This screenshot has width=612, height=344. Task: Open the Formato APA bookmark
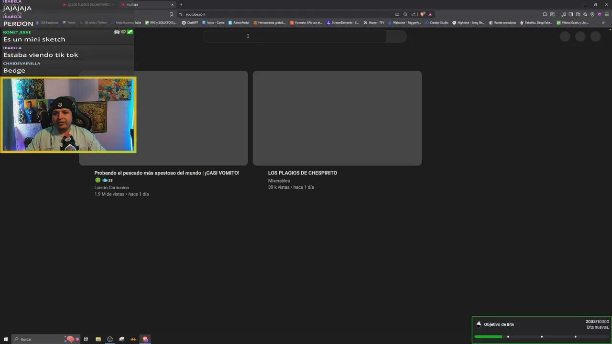tap(306, 22)
